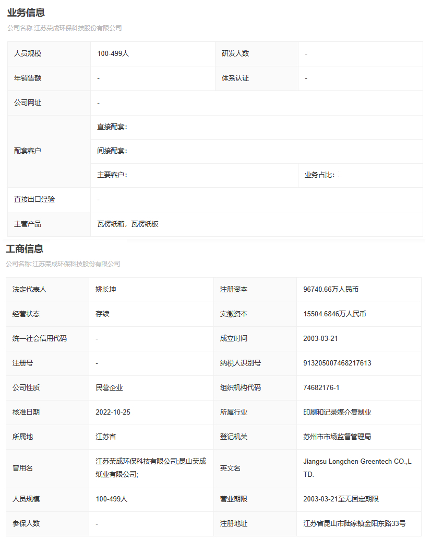Click the 注册资本 label
This screenshot has width=431, height=549.
234,289
